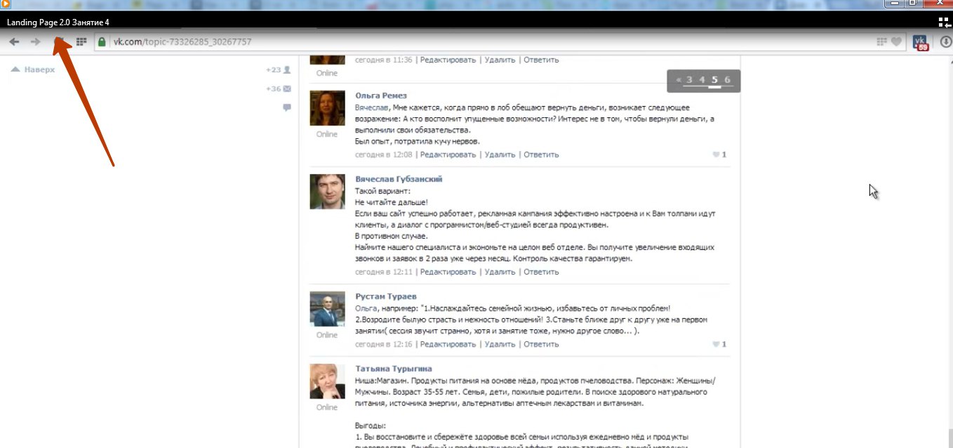Click Ольга Ремез avatar photo
Image resolution: width=953 pixels, height=448 pixels.
tap(327, 108)
